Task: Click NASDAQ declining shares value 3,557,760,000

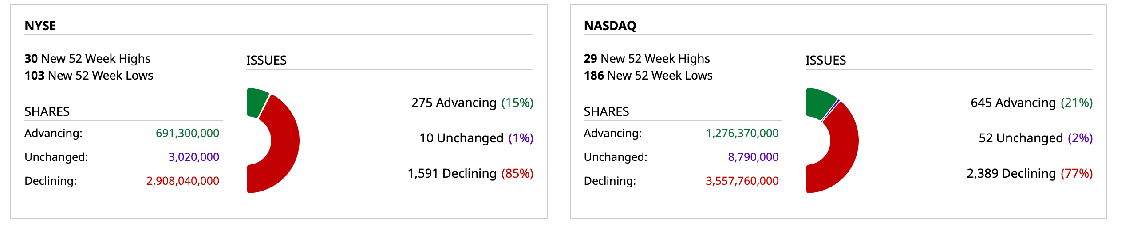Action: tap(742, 181)
